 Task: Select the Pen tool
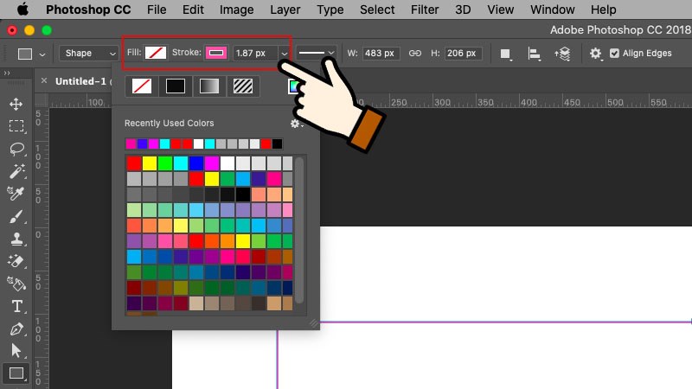[16, 328]
